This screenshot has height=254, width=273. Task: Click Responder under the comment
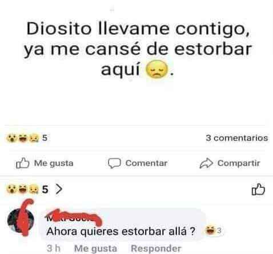point(156,248)
